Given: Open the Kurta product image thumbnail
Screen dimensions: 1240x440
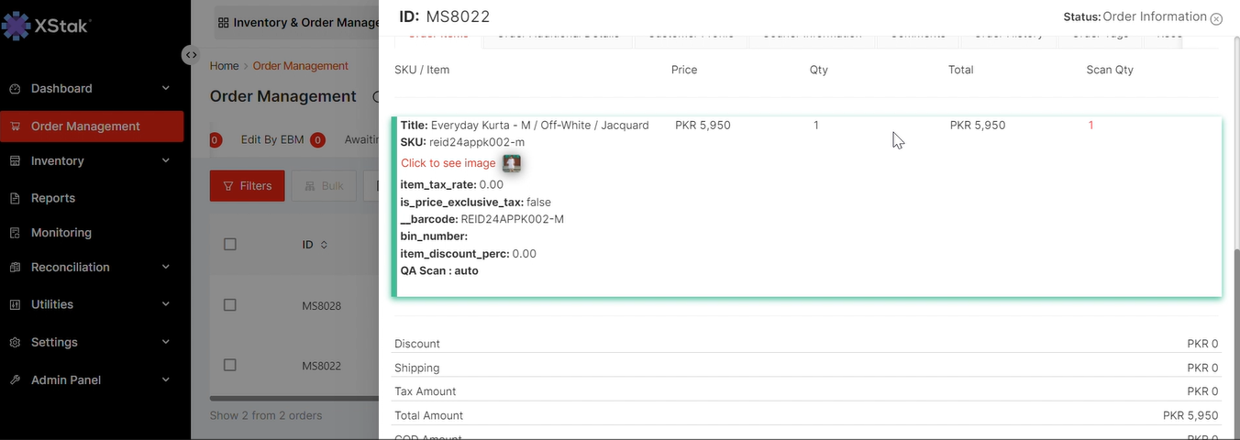Looking at the screenshot, I should (512, 163).
